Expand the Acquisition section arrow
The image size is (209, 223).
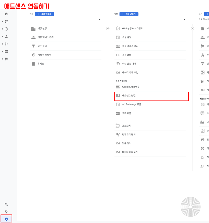pyautogui.click(x=3, y=44)
